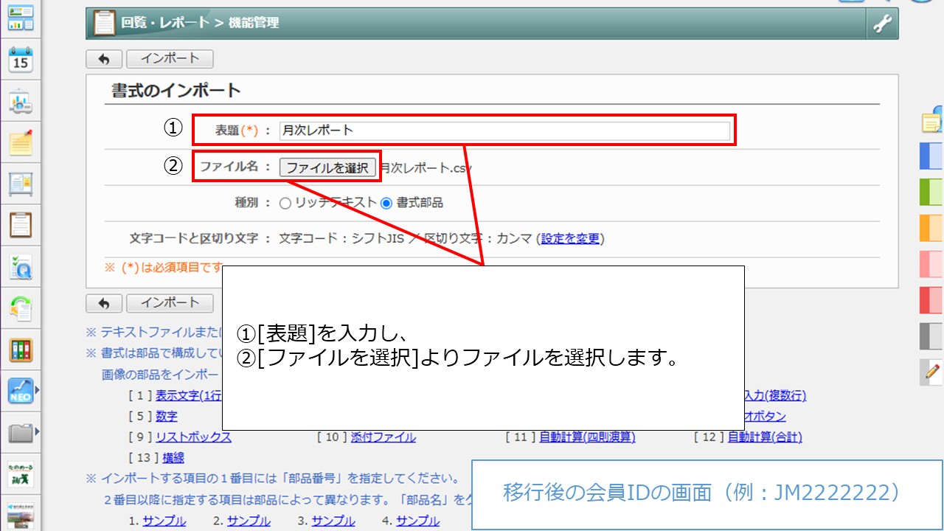Click the binders cabinet icon in sidebar
944x531 pixels.
21,350
